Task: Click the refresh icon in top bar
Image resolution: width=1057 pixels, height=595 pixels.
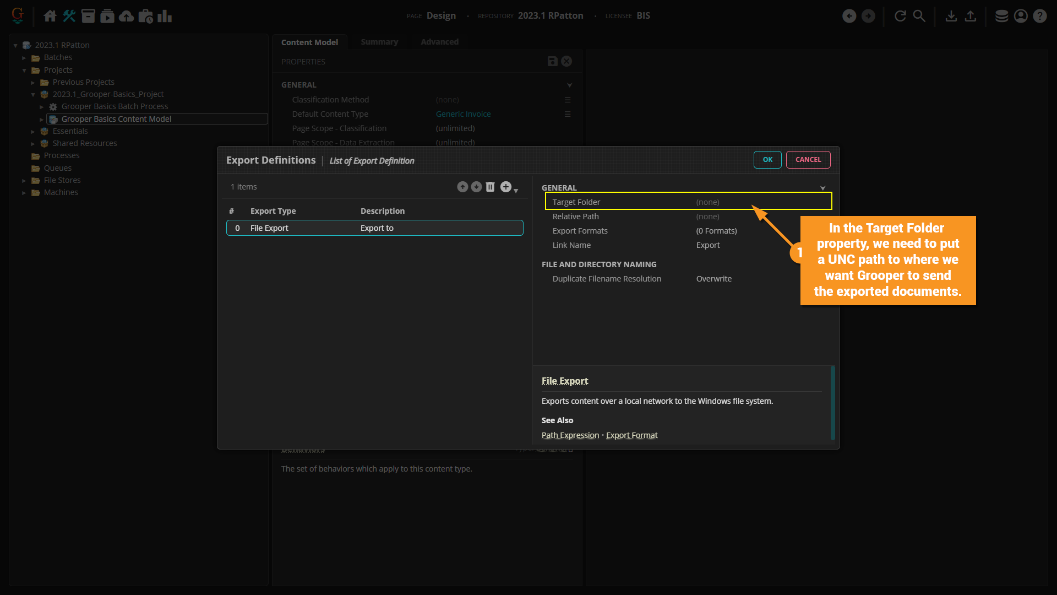Action: pyautogui.click(x=900, y=16)
